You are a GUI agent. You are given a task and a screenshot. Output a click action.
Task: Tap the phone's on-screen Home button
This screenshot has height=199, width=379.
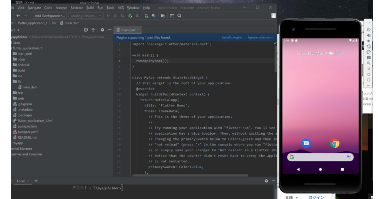tap(320, 169)
